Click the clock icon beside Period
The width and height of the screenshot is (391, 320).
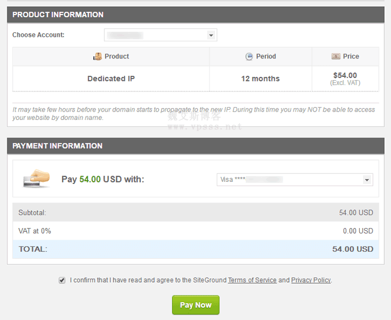pos(249,56)
